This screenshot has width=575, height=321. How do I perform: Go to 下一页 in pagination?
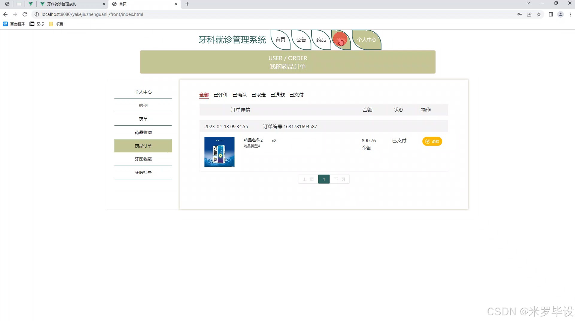(340, 179)
